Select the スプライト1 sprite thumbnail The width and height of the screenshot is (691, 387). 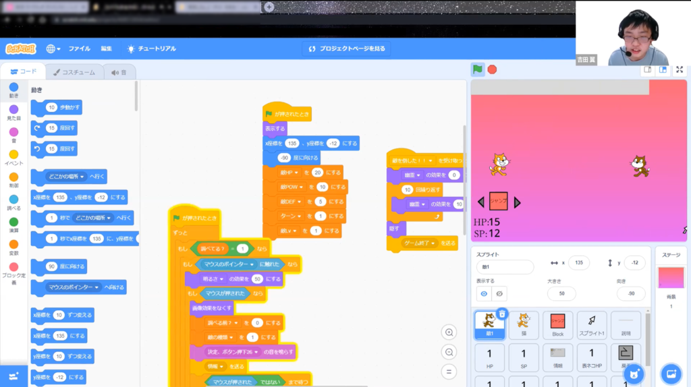coord(591,325)
